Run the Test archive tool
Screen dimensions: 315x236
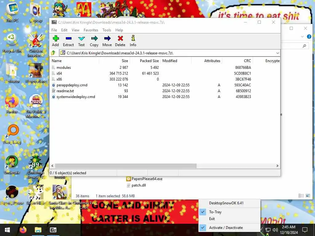(x=81, y=41)
